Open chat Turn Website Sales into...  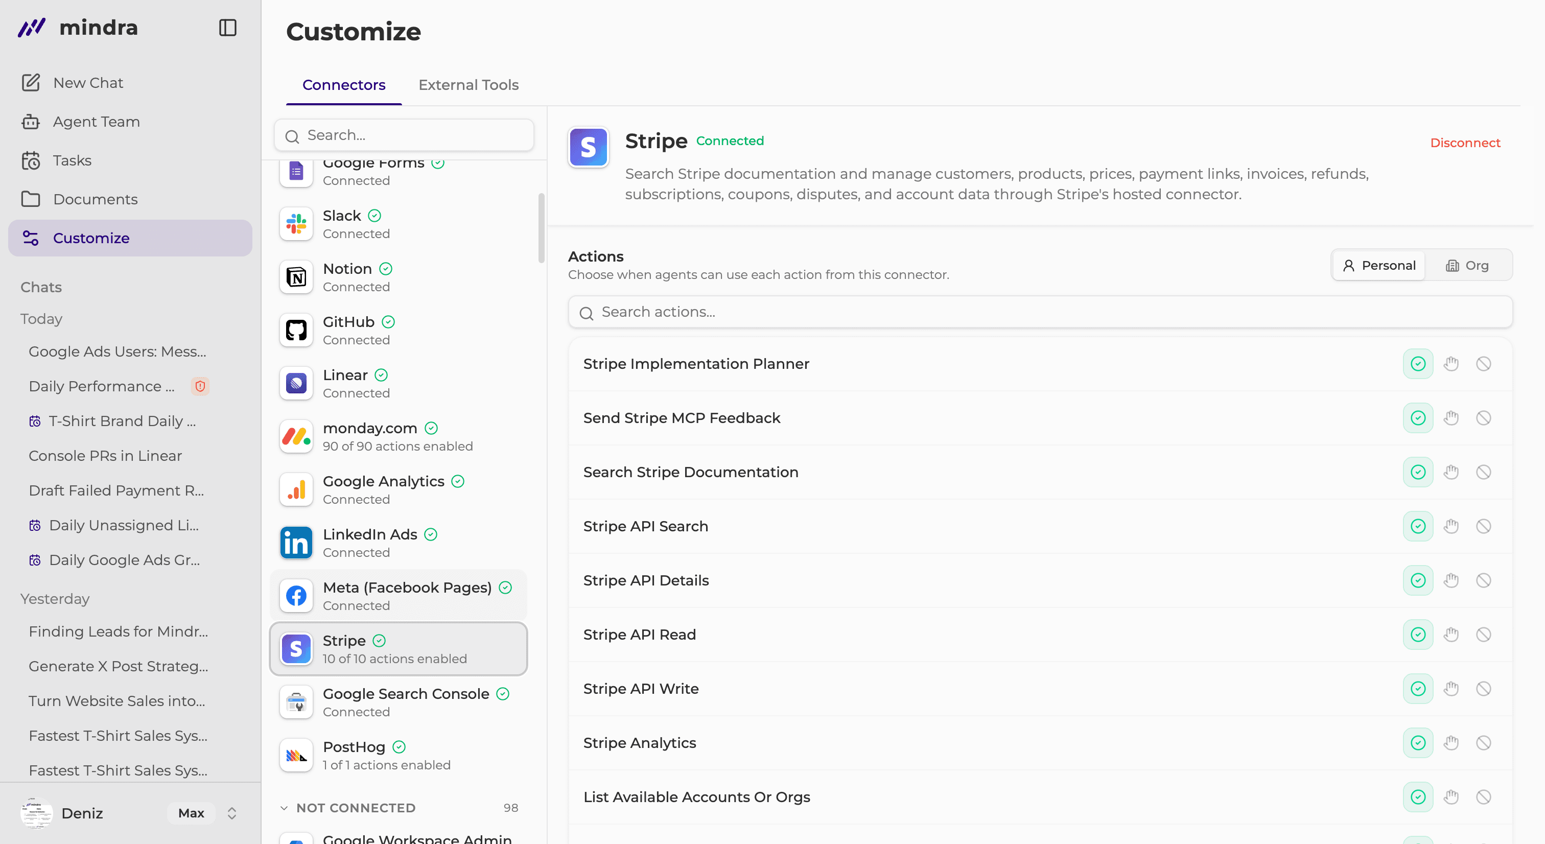(x=117, y=702)
